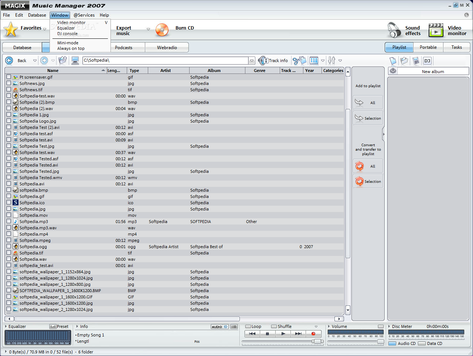Open the folder browse icon beside the forward arrow

[63, 61]
